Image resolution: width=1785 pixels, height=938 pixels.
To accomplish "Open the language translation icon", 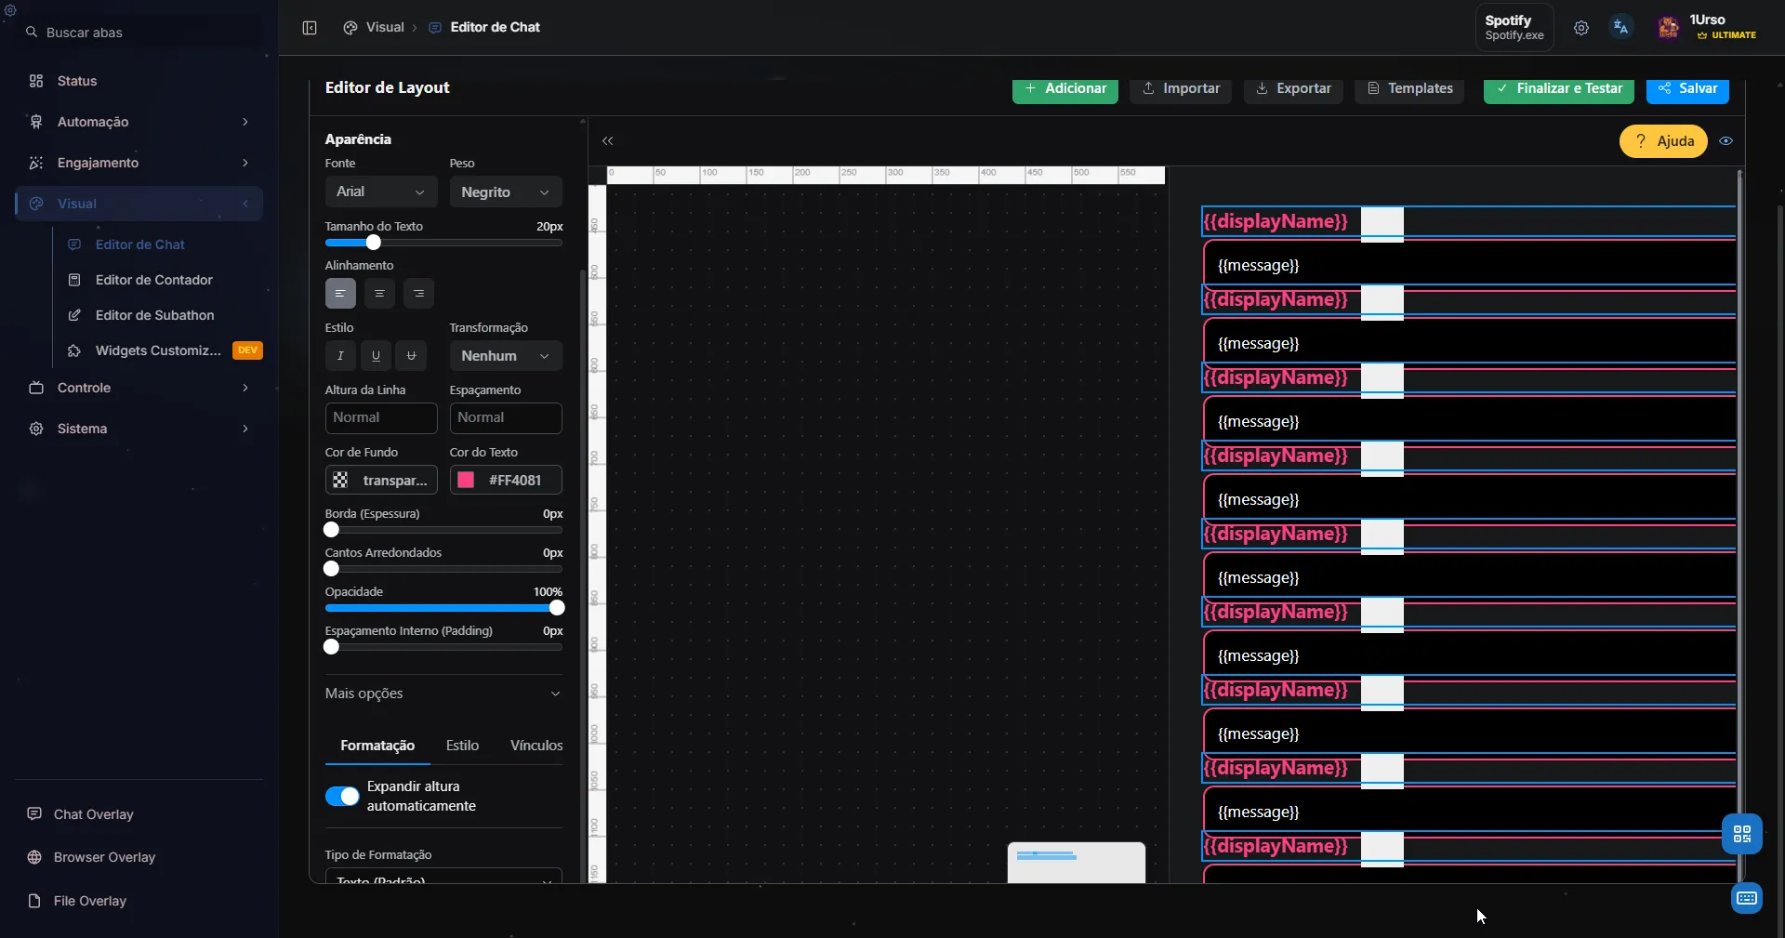I will coord(1621,27).
